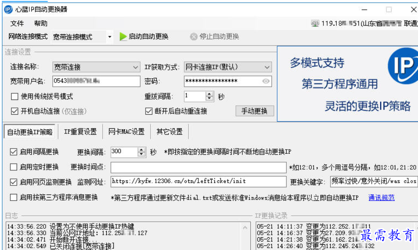Click the 监测网址 URL field
Screen dimensions: 418x250
coord(198,182)
